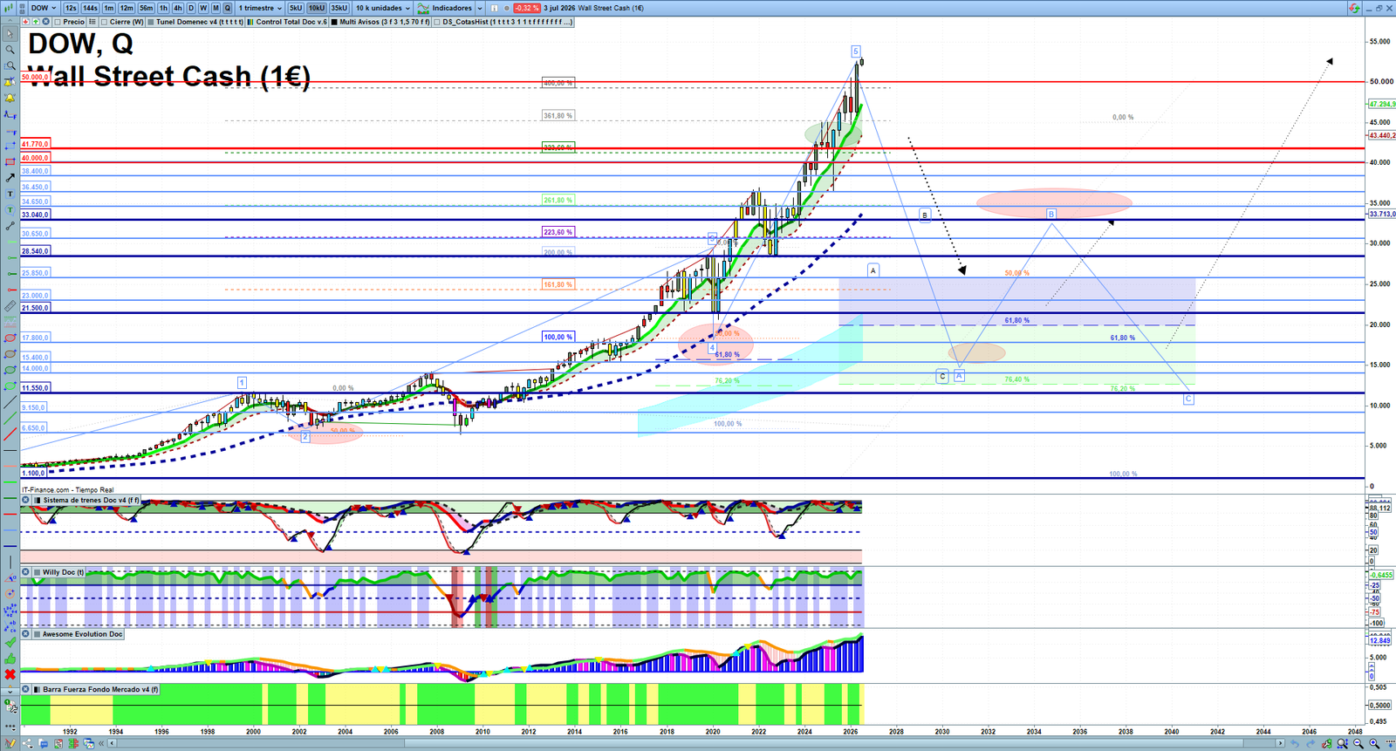Select the brown ellipse drawing tool

coord(10,354)
